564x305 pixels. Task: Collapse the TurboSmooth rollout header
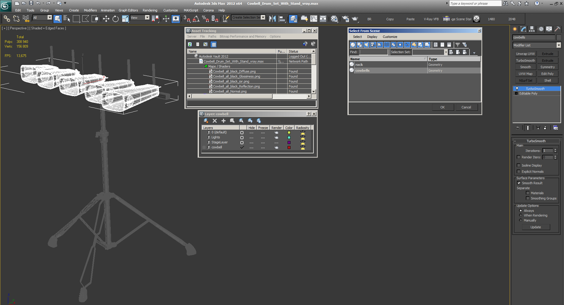536,141
